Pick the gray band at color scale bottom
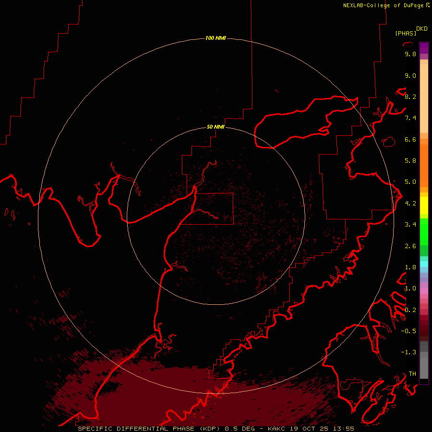432x432 pixels. [x=424, y=368]
